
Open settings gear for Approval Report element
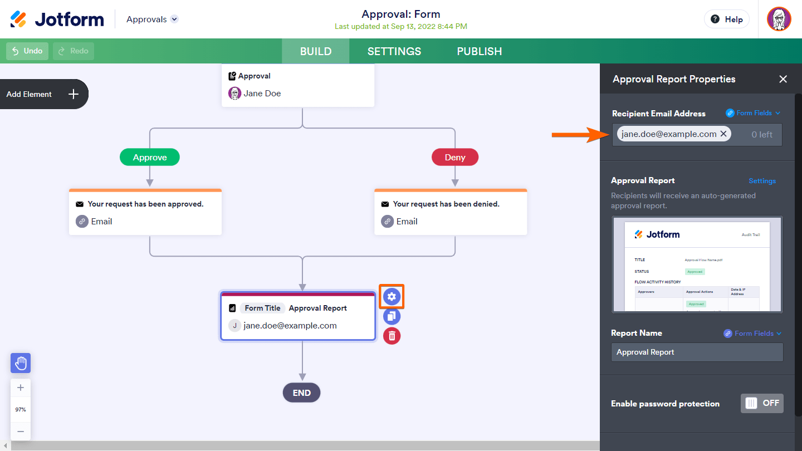[392, 297]
